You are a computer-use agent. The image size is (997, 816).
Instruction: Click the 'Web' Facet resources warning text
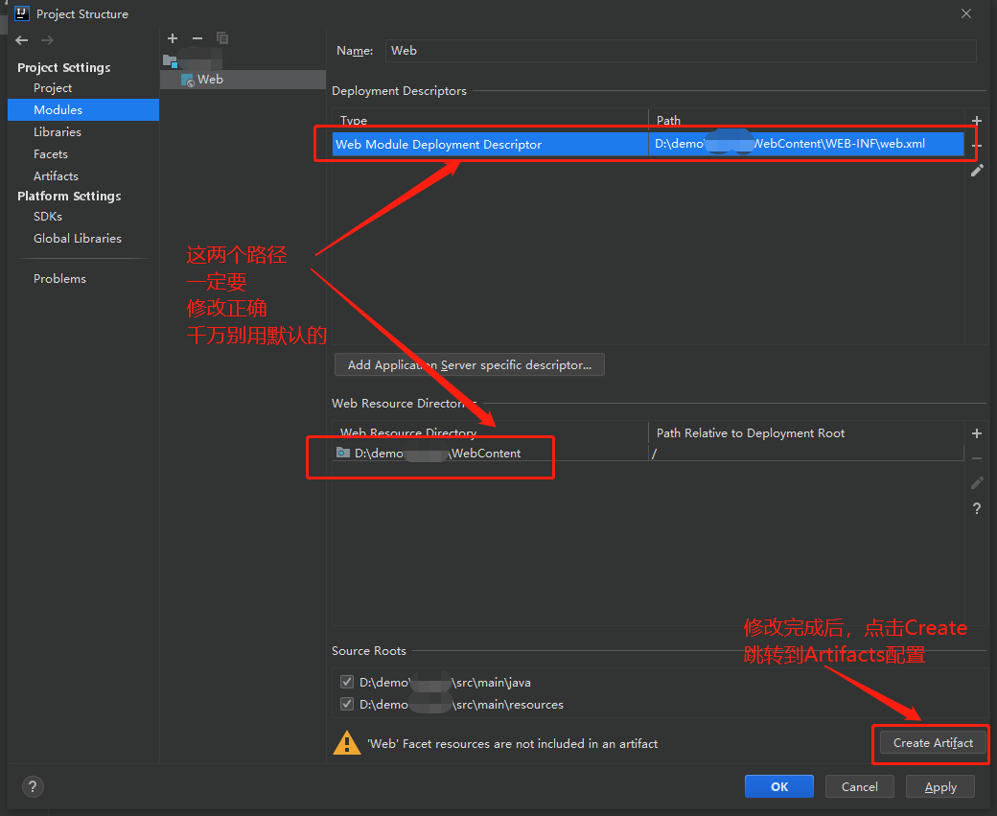click(x=513, y=743)
